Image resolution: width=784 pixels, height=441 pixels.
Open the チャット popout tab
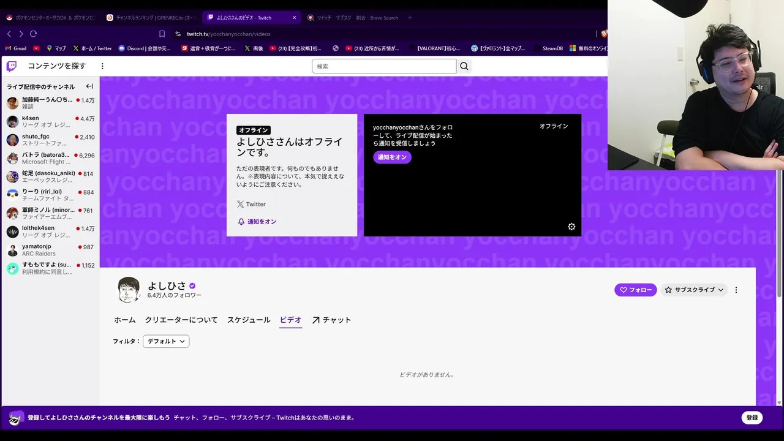(331, 320)
